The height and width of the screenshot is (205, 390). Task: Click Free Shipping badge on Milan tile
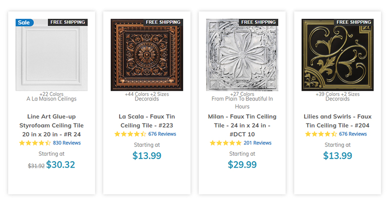pyautogui.click(x=258, y=22)
